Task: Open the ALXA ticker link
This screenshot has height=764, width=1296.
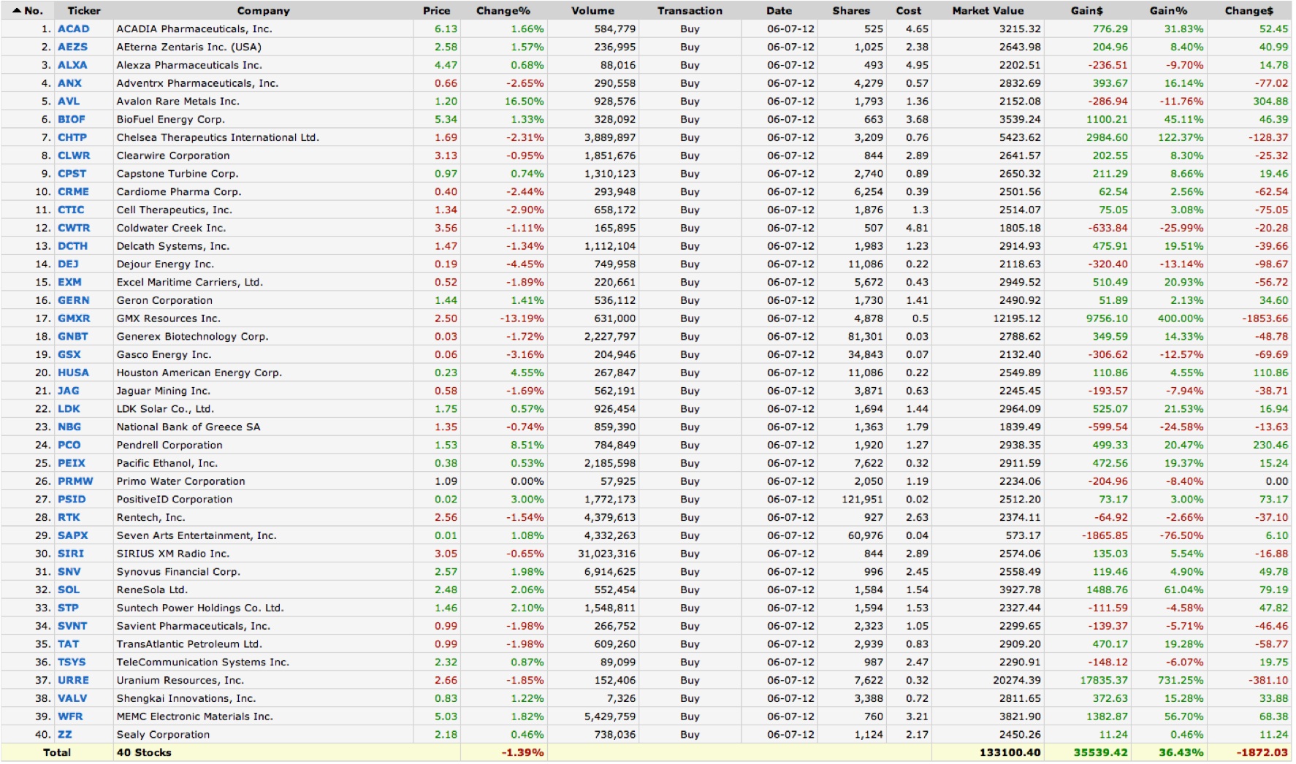Action: pos(72,65)
